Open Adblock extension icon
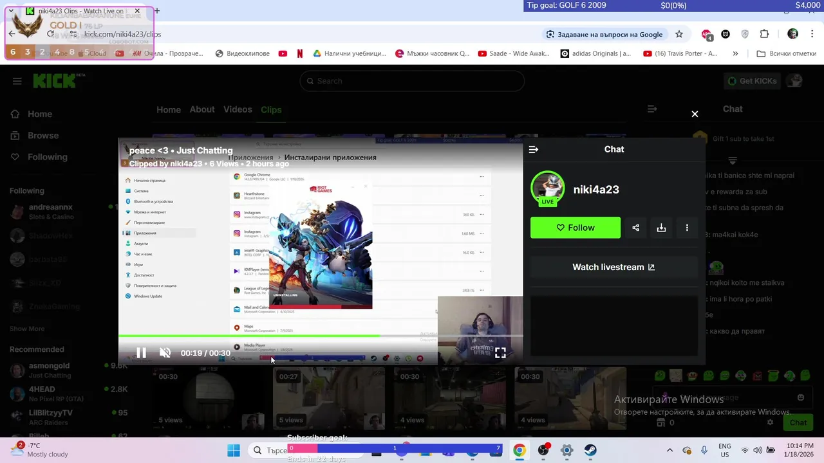Image resolution: width=824 pixels, height=463 pixels. [x=707, y=34]
